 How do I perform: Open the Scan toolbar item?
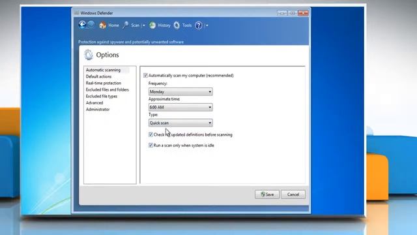pyautogui.click(x=135, y=25)
